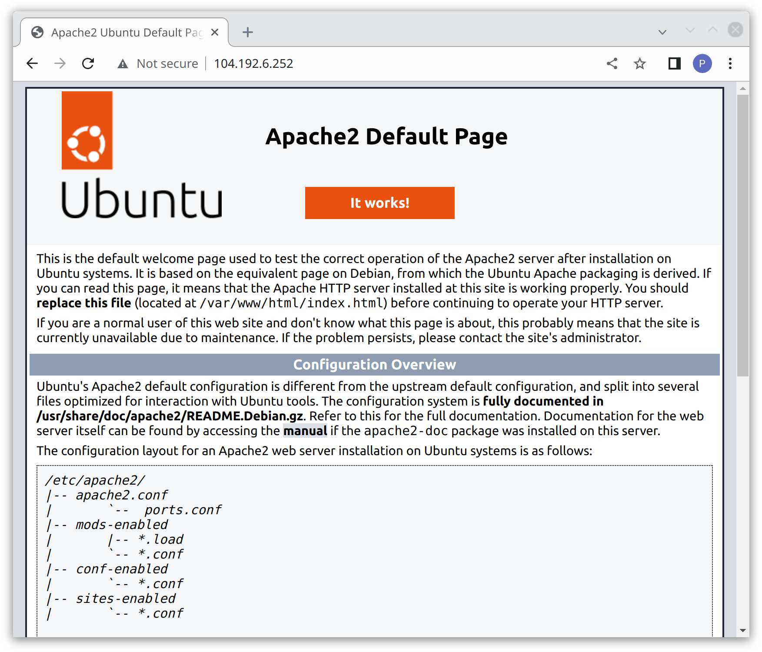Open the Not secure warning icon
The width and height of the screenshot is (762, 652).
pyautogui.click(x=123, y=64)
